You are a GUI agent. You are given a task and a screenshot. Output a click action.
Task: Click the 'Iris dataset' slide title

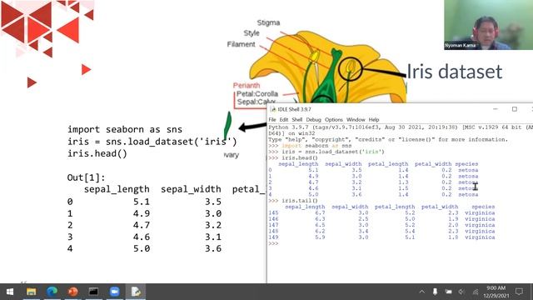[454, 72]
